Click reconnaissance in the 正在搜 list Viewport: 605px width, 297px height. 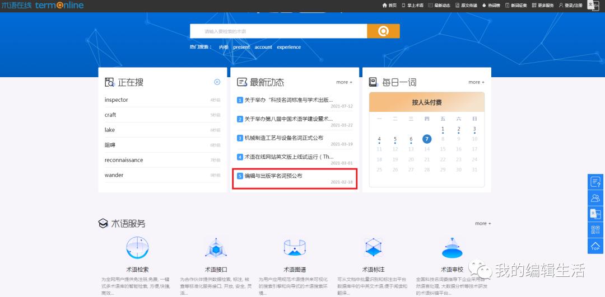coord(124,160)
